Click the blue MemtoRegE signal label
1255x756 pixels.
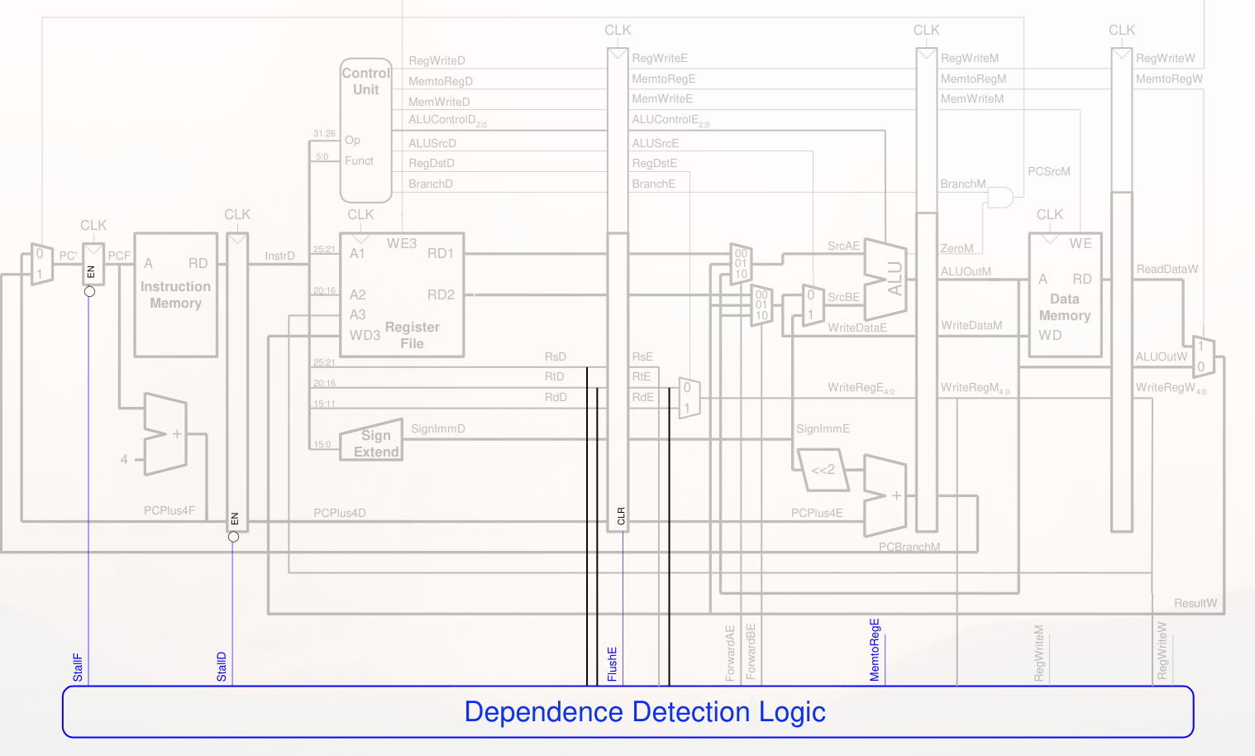pyautogui.click(x=875, y=650)
